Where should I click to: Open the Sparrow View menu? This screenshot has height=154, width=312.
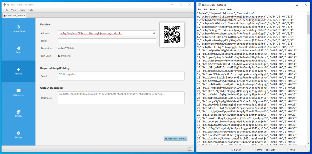(14, 10)
